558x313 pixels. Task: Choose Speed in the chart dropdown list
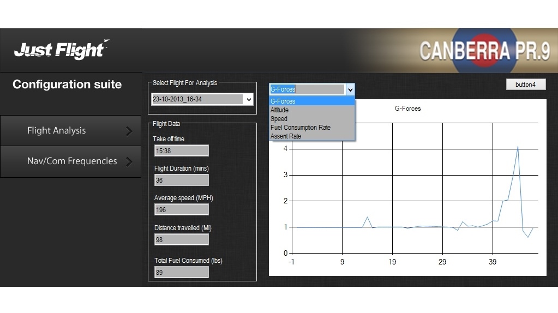(312, 119)
